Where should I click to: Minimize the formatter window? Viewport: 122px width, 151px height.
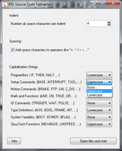pyautogui.click(x=94, y=3)
